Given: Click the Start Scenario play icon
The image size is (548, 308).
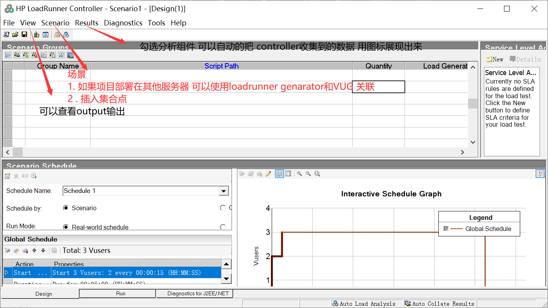Looking at the screenshot, I should tap(8, 55).
